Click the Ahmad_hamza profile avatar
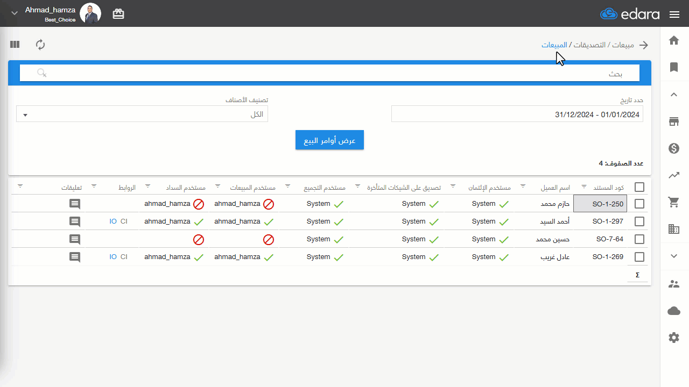Screen dimensions: 689x387 (90, 13)
